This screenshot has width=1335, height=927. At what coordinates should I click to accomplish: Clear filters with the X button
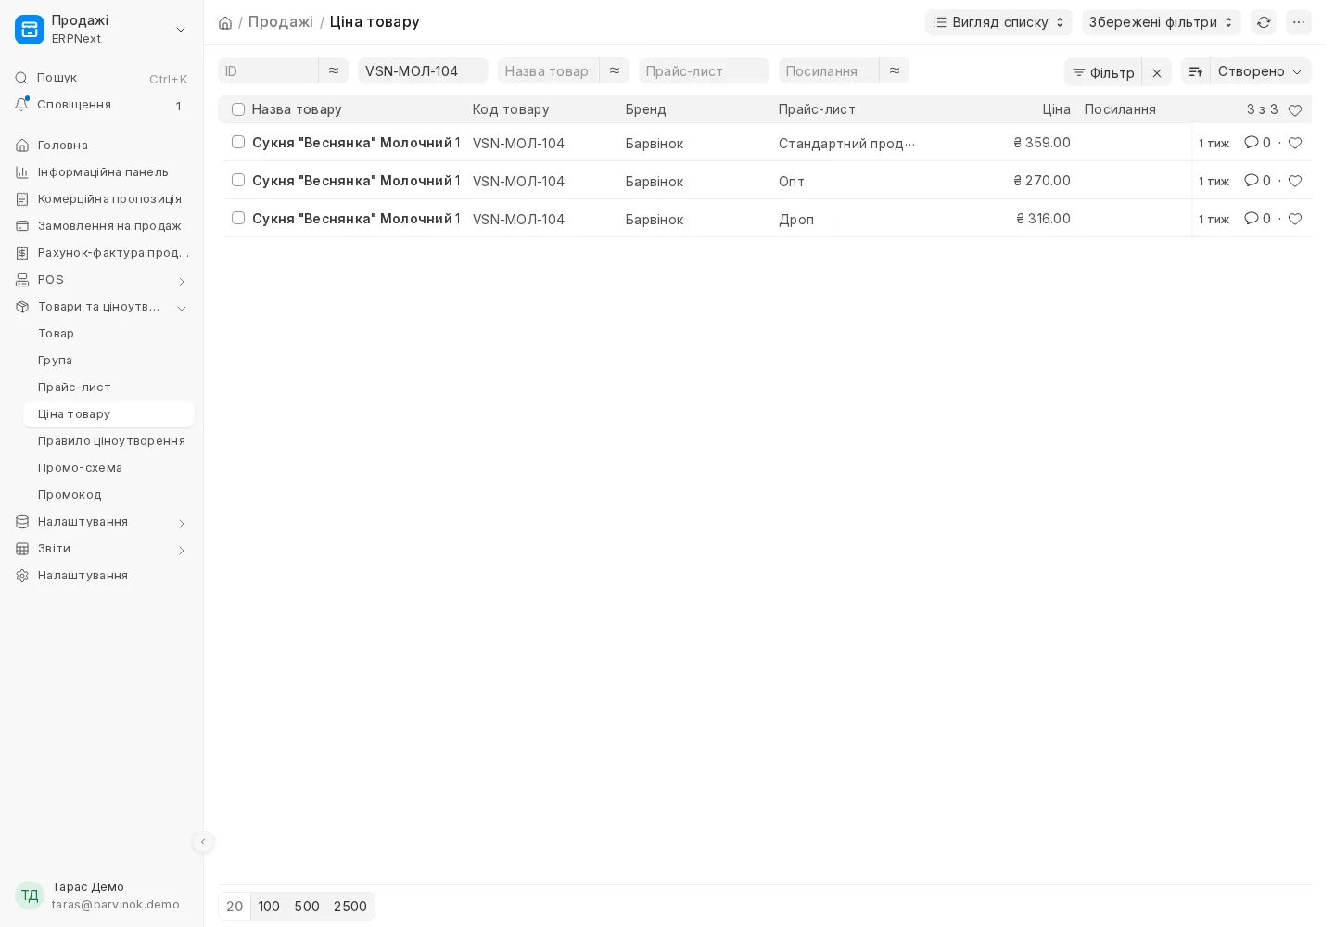[1157, 72]
